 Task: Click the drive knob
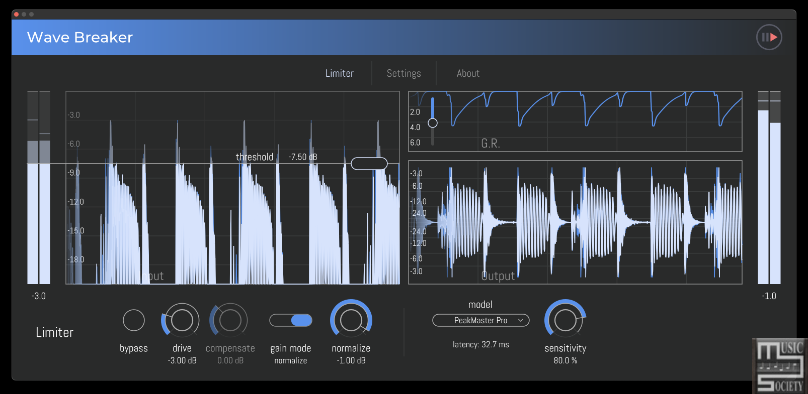pyautogui.click(x=181, y=320)
